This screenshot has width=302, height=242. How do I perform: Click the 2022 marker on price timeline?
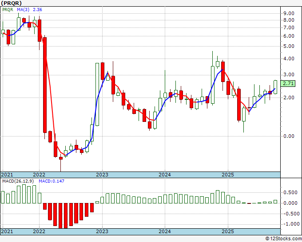click(39, 175)
